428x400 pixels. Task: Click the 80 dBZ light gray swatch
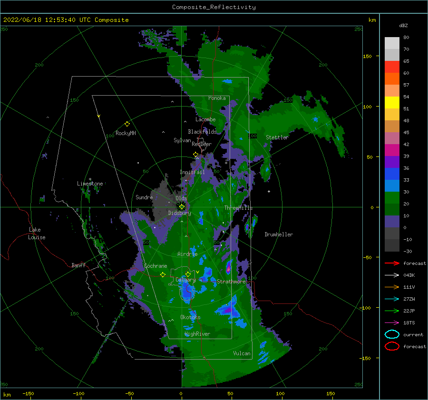click(x=392, y=43)
